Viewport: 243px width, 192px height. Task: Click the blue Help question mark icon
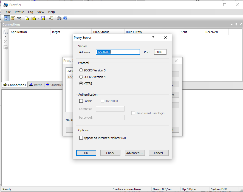(x=65, y=18)
